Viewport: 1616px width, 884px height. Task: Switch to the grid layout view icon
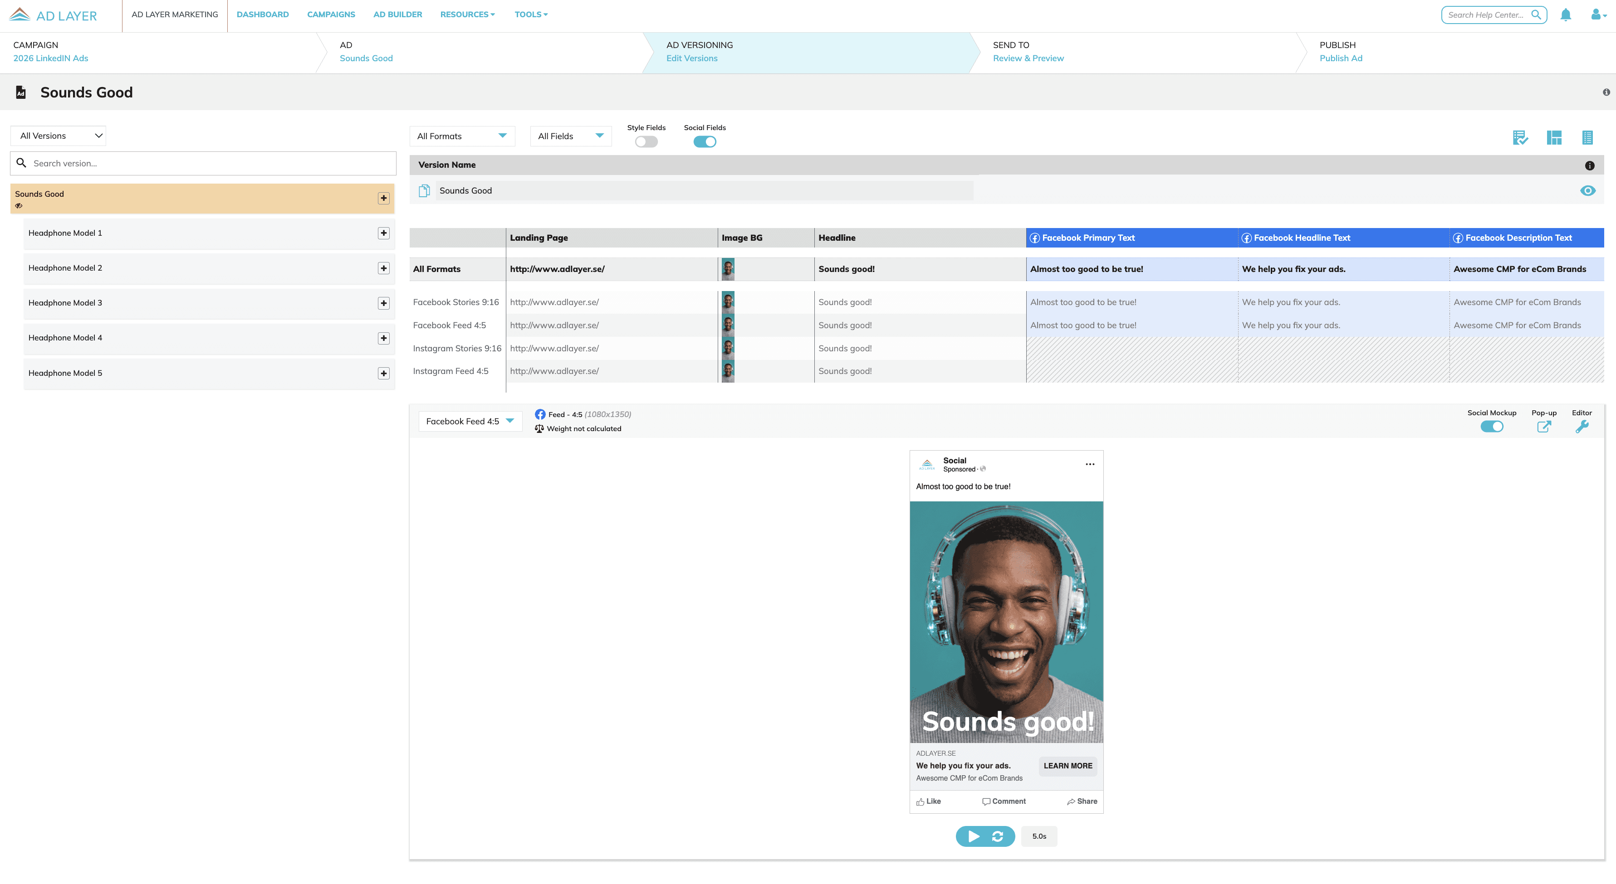click(1554, 137)
